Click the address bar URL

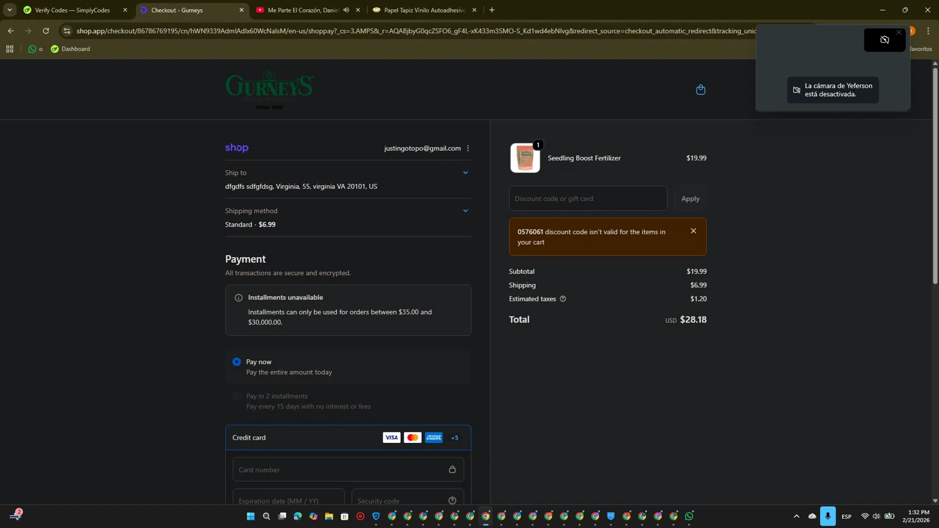tap(416, 31)
